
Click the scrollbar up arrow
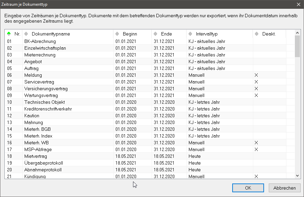pyautogui.click(x=298, y=33)
